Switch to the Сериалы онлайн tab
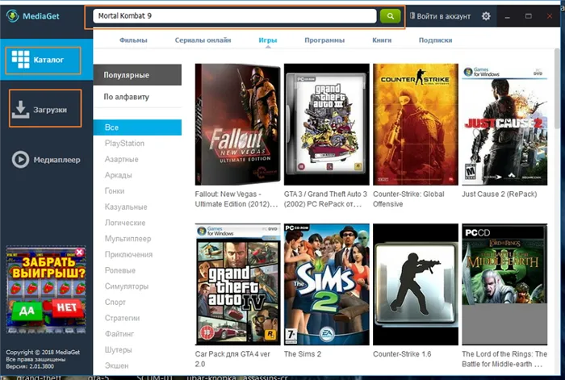 [203, 40]
